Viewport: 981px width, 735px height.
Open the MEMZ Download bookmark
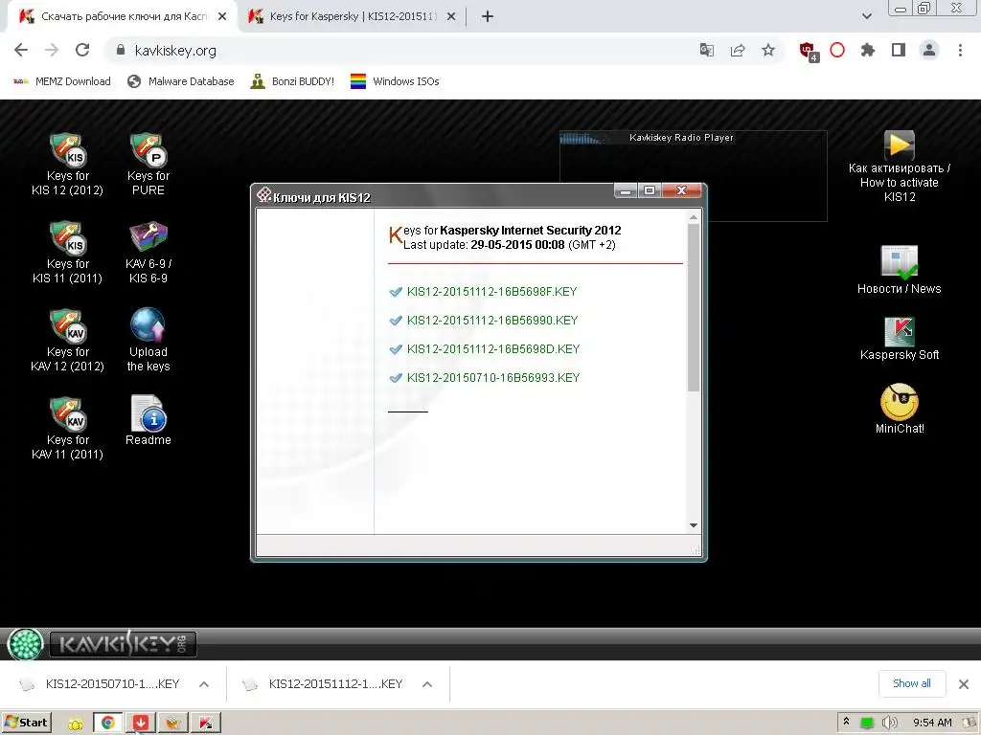[61, 81]
